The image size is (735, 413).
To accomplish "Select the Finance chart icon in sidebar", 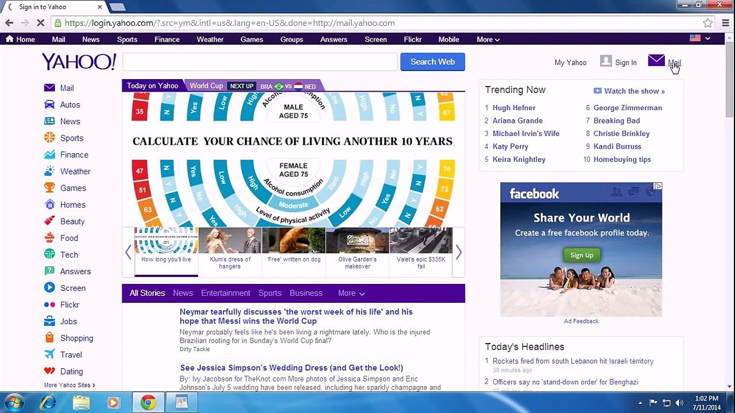I will [49, 154].
